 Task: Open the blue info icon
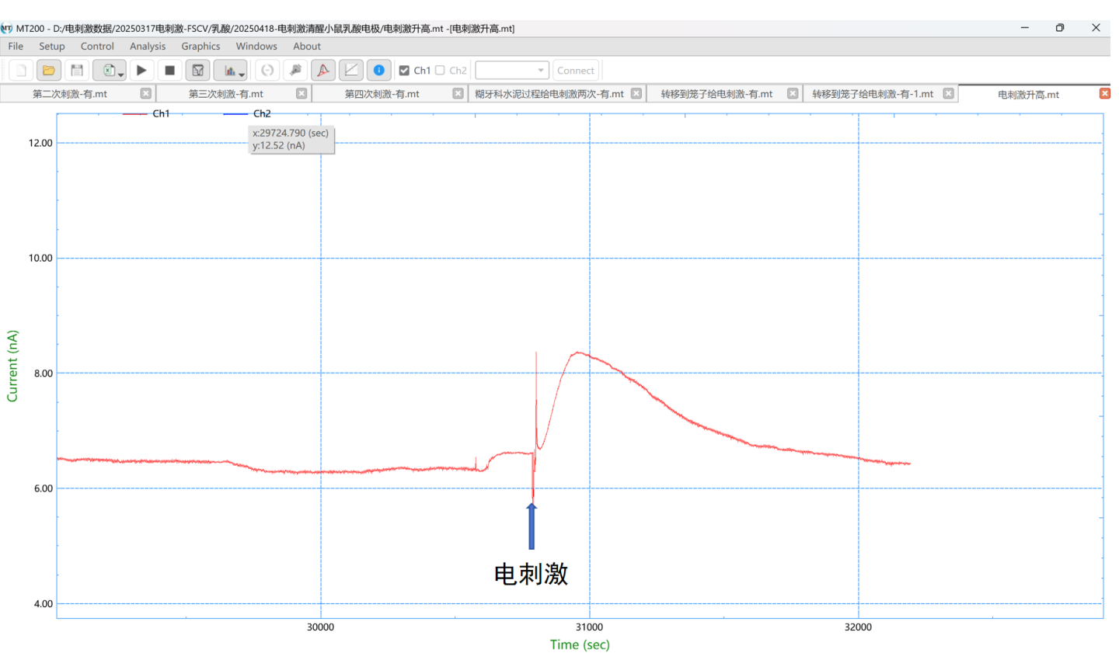tap(378, 71)
